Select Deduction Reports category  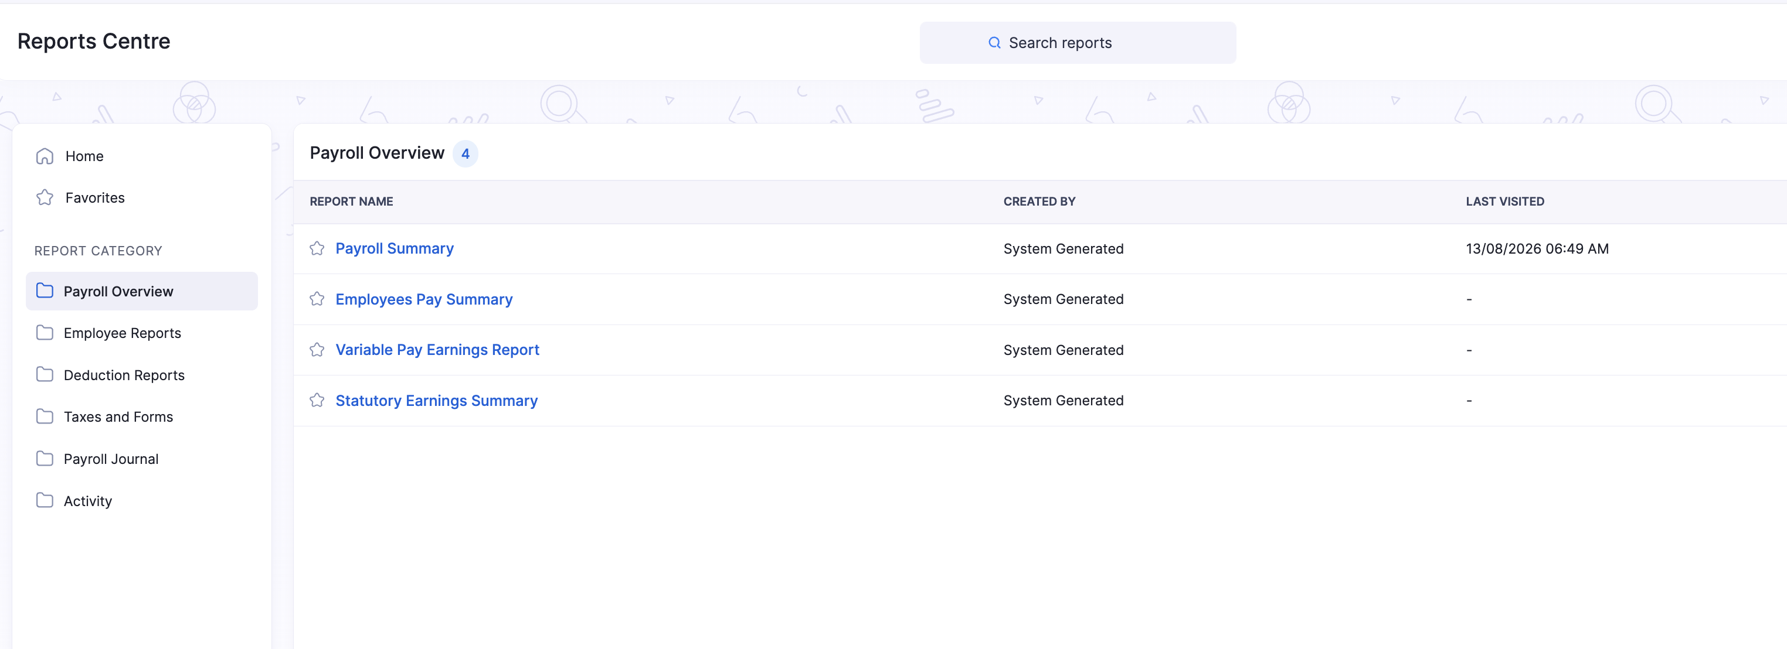click(x=141, y=375)
